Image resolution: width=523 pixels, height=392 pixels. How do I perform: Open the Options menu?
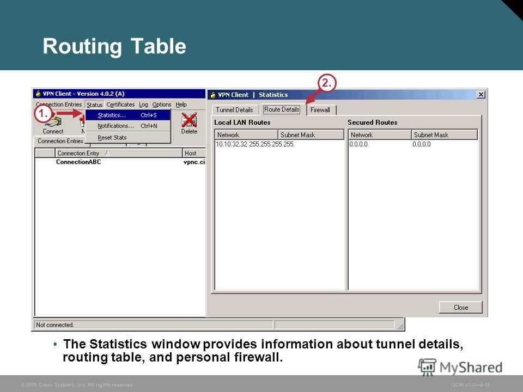pos(162,105)
